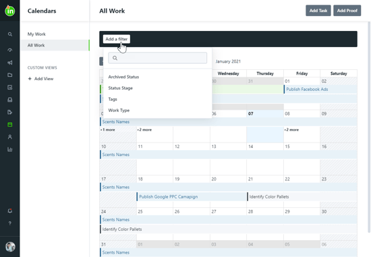Open the checkbox tasks icon
The width and height of the screenshot is (371, 257).
point(10,87)
